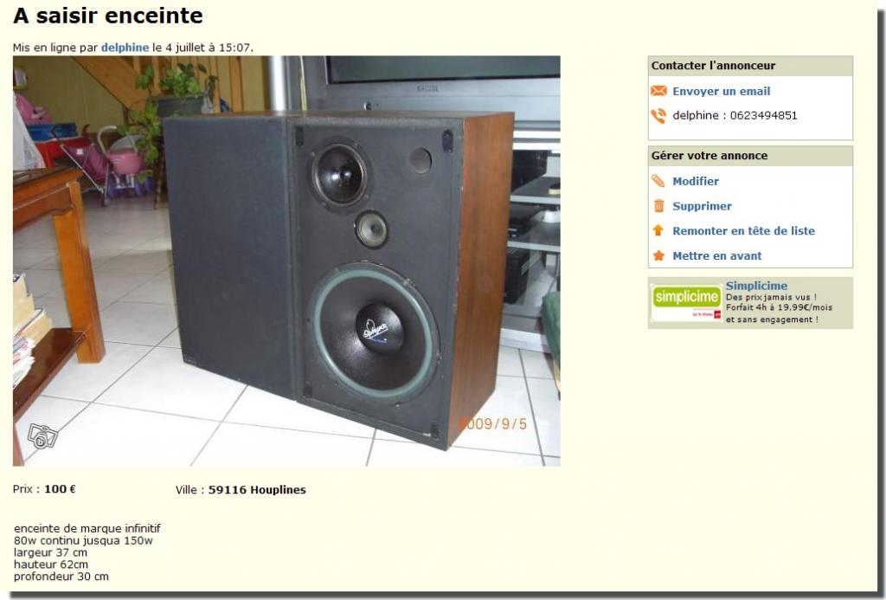The height and width of the screenshot is (600, 886).
Task: Open the Simplicime ad title link
Action: tap(756, 286)
